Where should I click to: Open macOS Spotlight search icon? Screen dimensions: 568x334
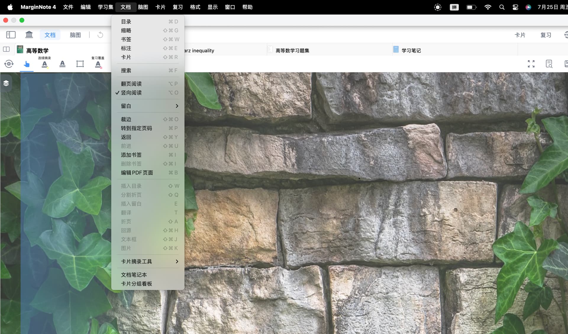tap(502, 7)
